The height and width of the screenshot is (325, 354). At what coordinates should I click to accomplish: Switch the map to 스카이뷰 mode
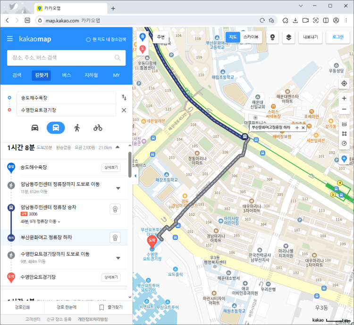click(x=251, y=37)
